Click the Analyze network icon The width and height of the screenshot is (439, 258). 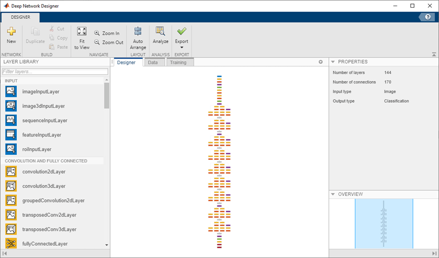tap(160, 31)
